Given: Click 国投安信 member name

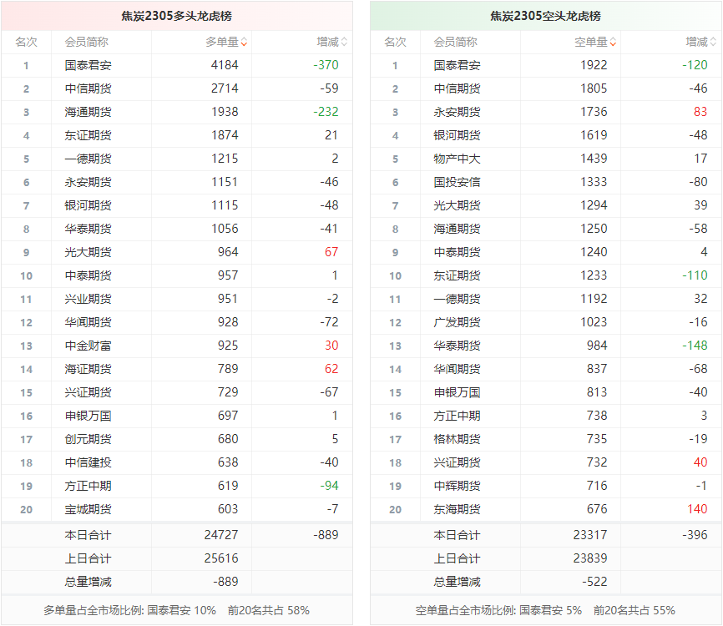Looking at the screenshot, I should tap(457, 182).
